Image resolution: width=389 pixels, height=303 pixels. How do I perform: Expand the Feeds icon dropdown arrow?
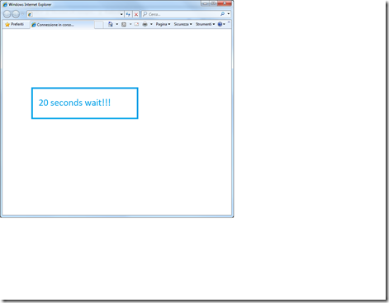pos(130,24)
